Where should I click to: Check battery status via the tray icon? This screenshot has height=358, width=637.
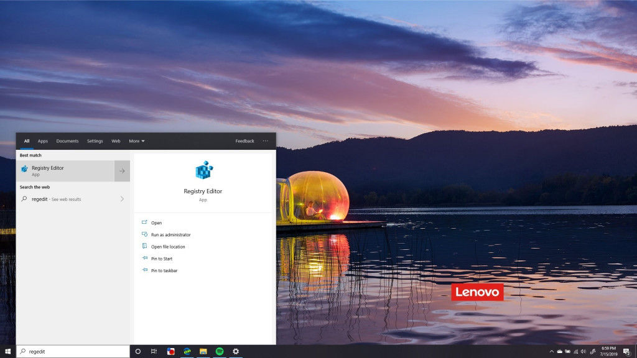[567, 351]
